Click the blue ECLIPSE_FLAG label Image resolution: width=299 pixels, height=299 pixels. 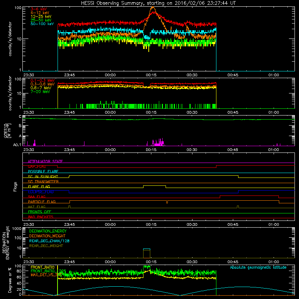pyautogui.click(x=41, y=192)
